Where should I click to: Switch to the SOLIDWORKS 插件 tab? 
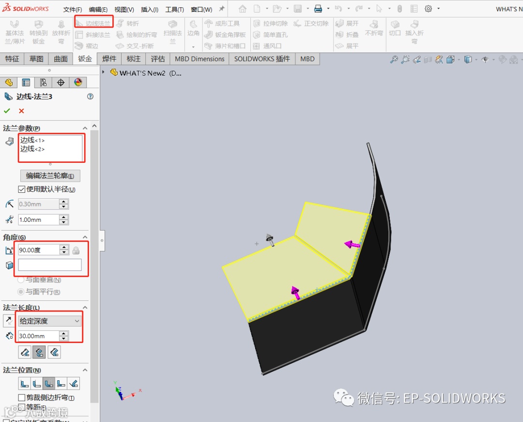pos(262,59)
